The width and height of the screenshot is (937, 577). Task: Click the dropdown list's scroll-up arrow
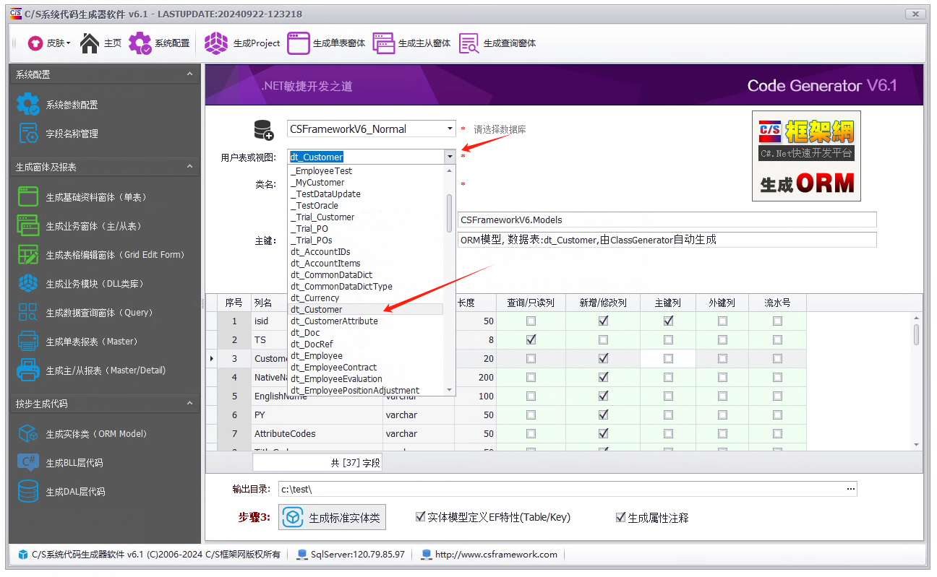tap(449, 170)
